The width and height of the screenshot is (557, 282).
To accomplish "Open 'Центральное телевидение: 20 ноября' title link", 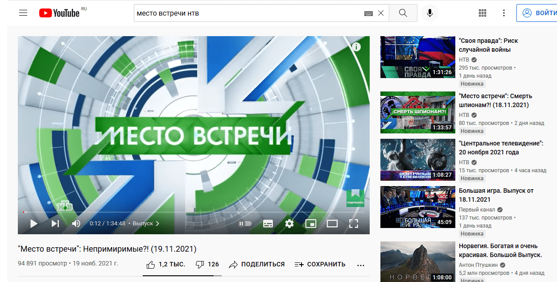I will (501, 148).
